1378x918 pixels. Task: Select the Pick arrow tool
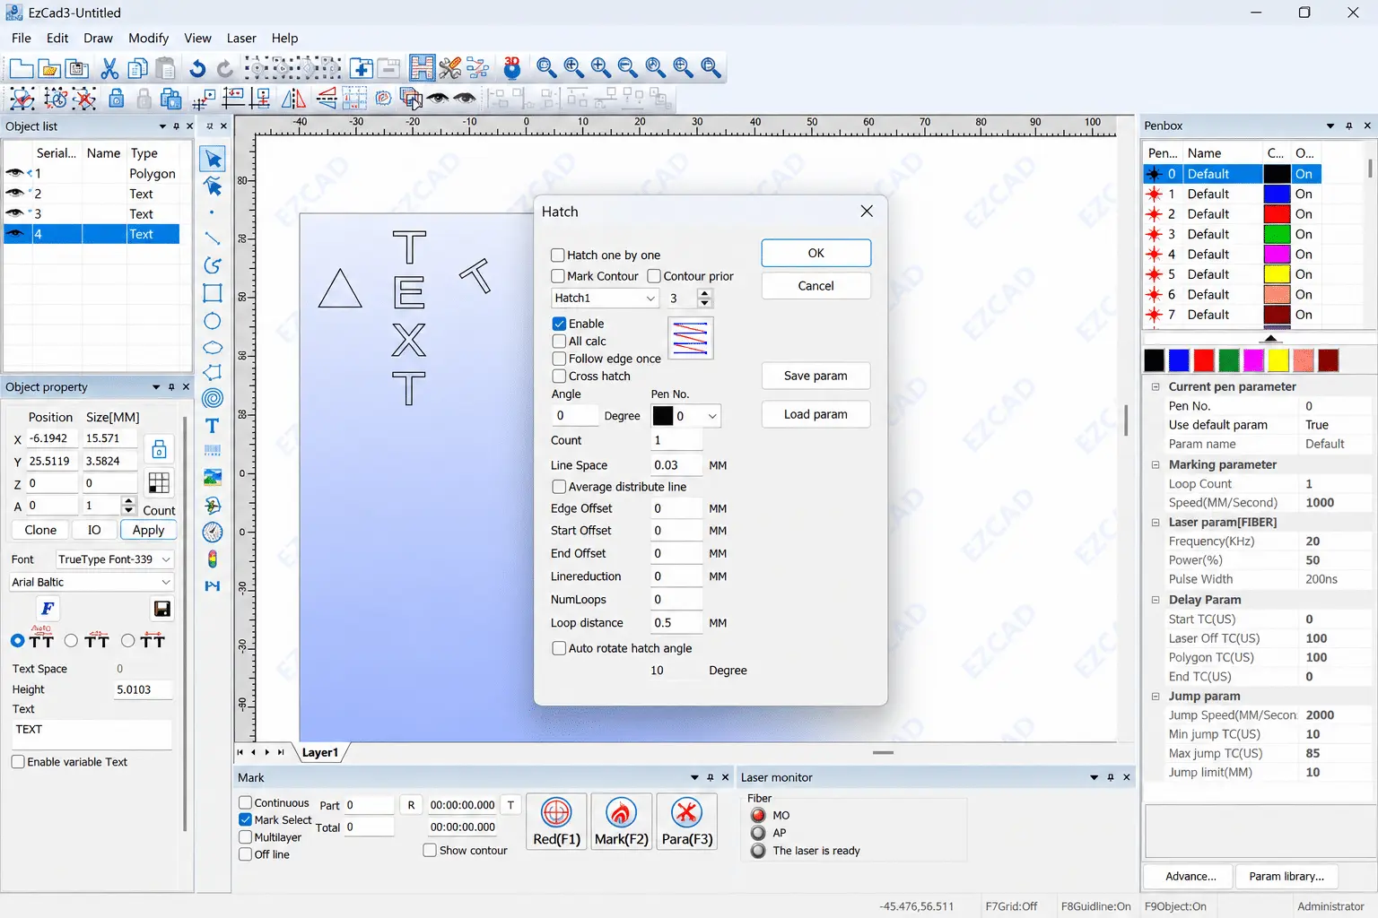click(213, 159)
